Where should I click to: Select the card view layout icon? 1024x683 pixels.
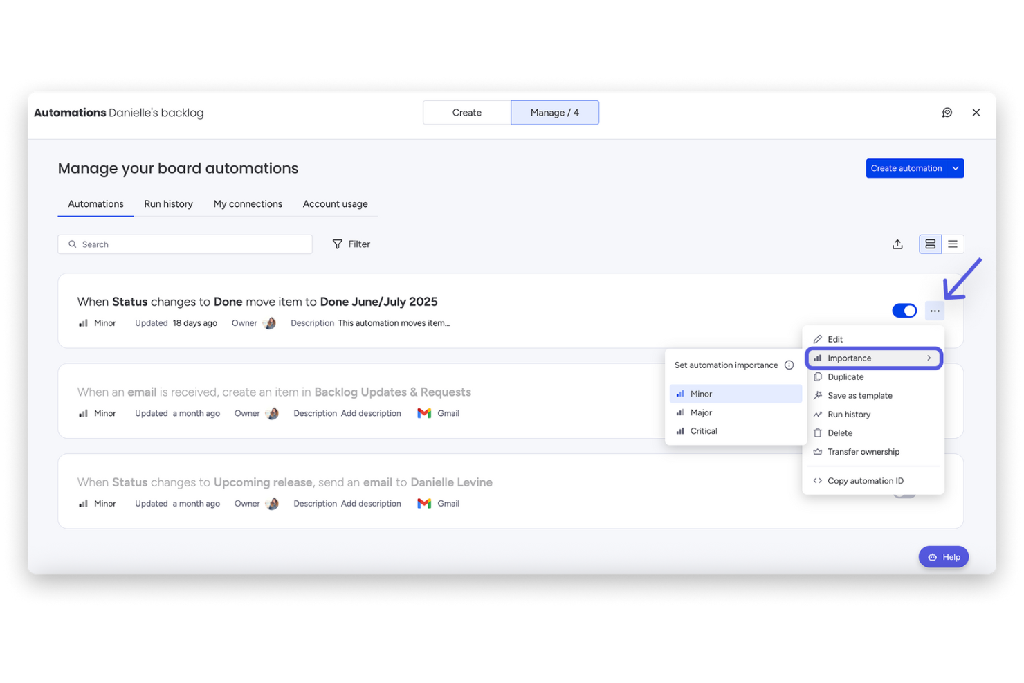pos(930,244)
